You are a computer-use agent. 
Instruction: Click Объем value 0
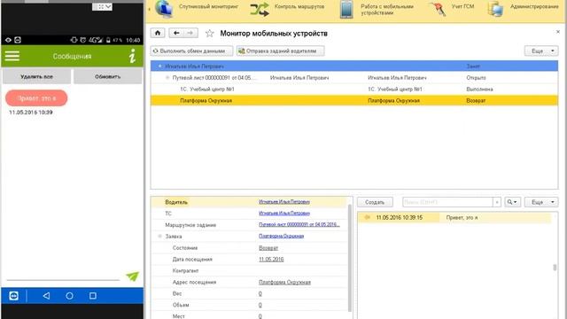(260, 305)
